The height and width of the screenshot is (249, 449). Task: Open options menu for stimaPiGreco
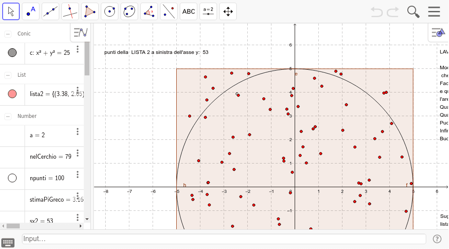tap(78, 196)
